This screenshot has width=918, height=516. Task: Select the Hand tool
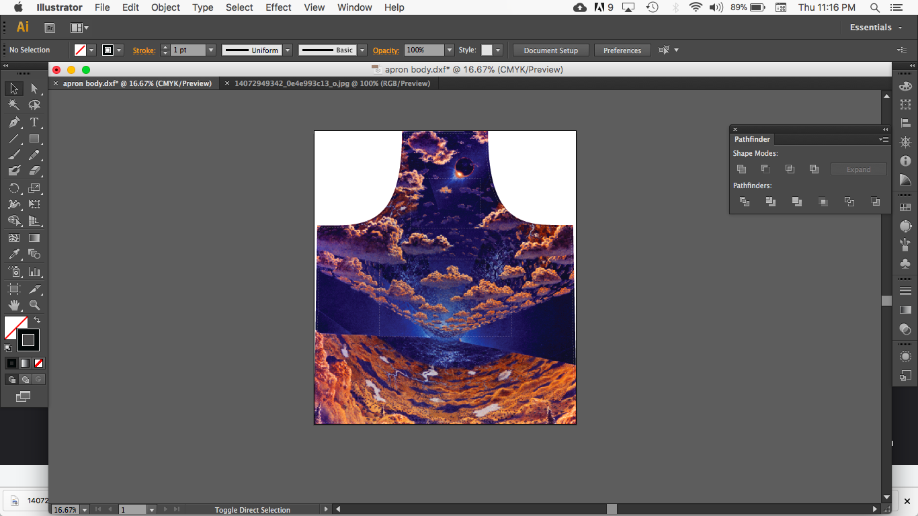[x=13, y=305]
